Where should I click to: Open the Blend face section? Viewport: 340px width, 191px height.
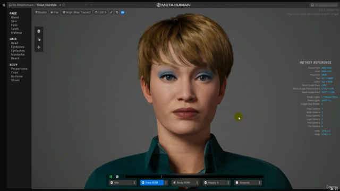coord(15,18)
